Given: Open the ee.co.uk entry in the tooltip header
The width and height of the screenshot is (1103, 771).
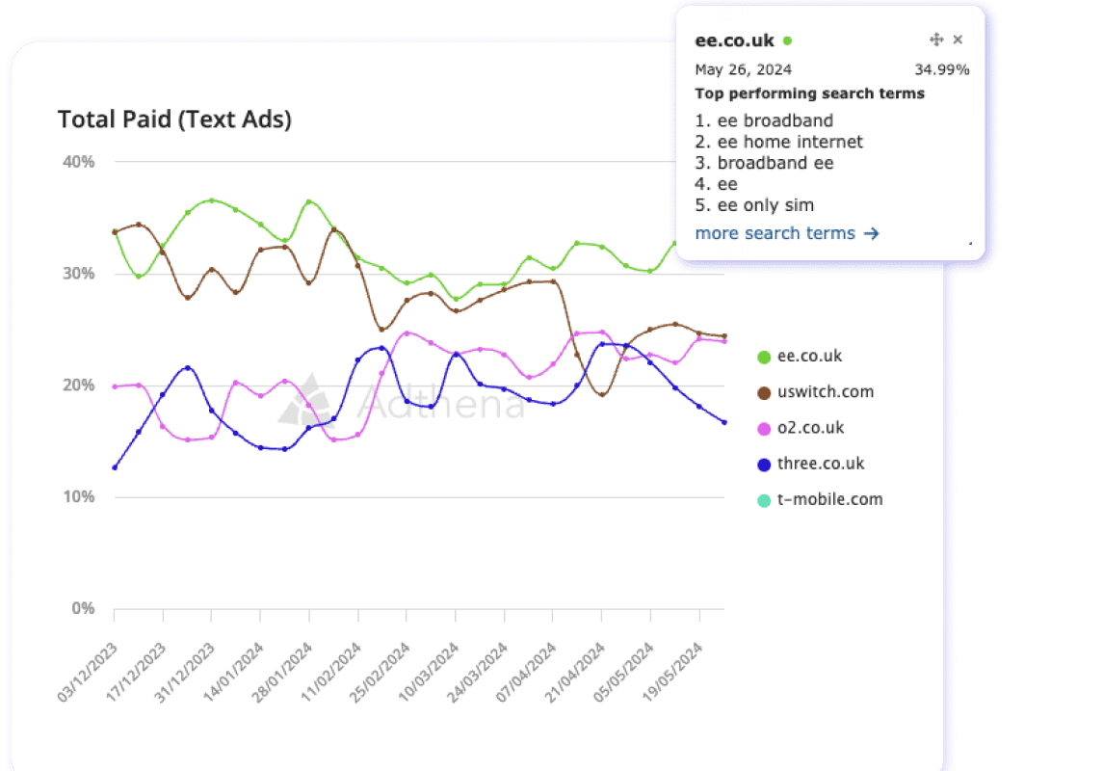Looking at the screenshot, I should (734, 40).
